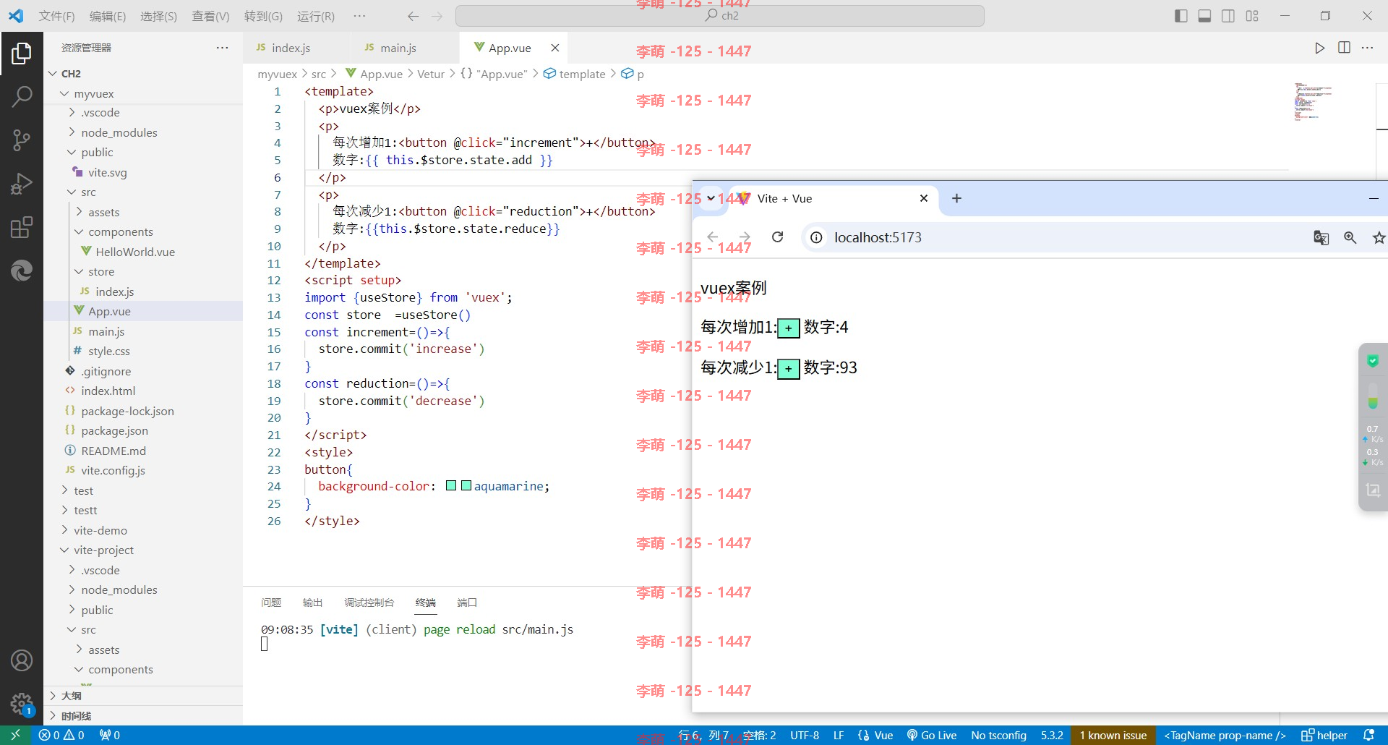Open the 编辑(E) menu
Screen dimensions: 1388x745
(x=108, y=16)
